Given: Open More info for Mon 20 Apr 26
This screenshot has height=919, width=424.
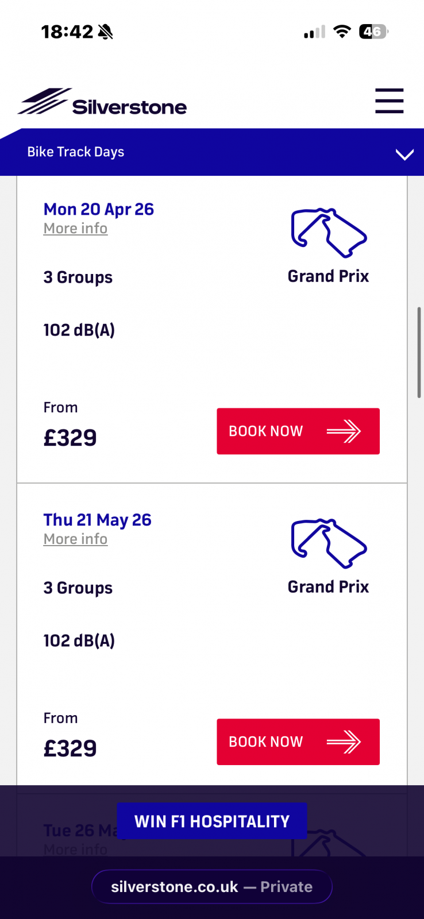Looking at the screenshot, I should [75, 229].
